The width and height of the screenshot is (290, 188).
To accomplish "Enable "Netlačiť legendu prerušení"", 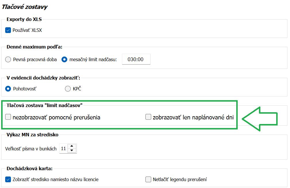I will tap(148, 179).
